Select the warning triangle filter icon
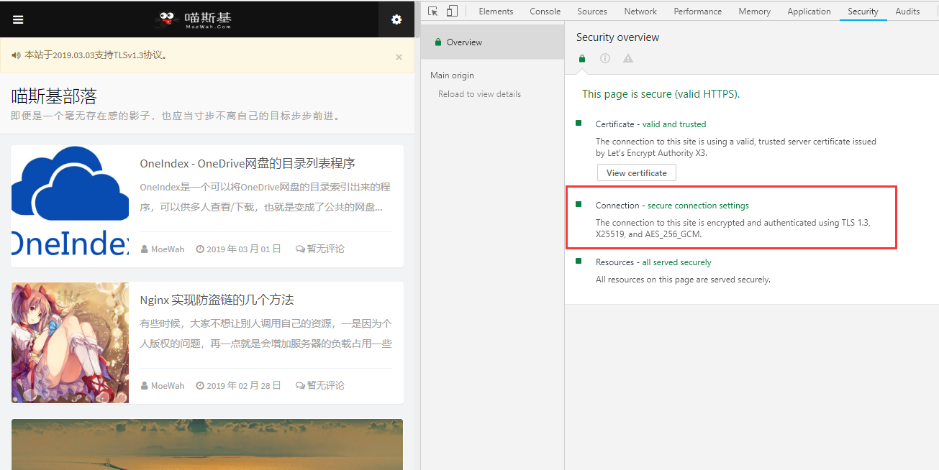The height and width of the screenshot is (470, 939). coord(628,58)
